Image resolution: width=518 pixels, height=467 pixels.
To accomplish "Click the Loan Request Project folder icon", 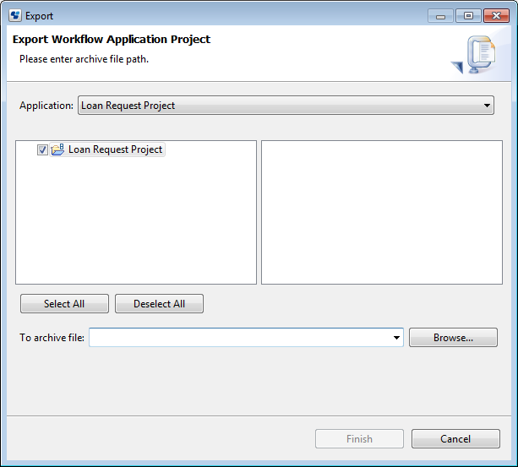I will [x=57, y=149].
